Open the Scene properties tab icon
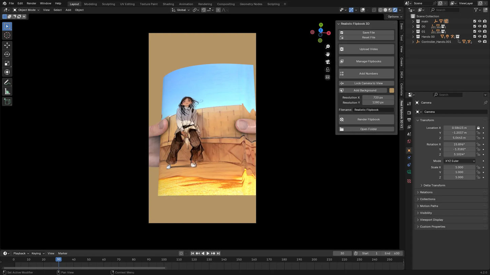This screenshot has width=490, height=275. tap(409, 134)
